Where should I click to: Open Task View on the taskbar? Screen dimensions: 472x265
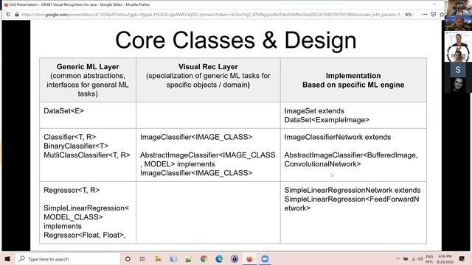pos(142,258)
